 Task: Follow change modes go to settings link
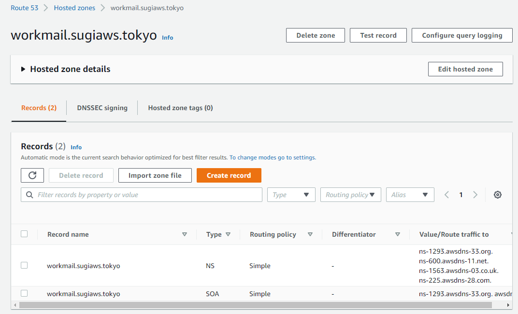[x=273, y=157]
